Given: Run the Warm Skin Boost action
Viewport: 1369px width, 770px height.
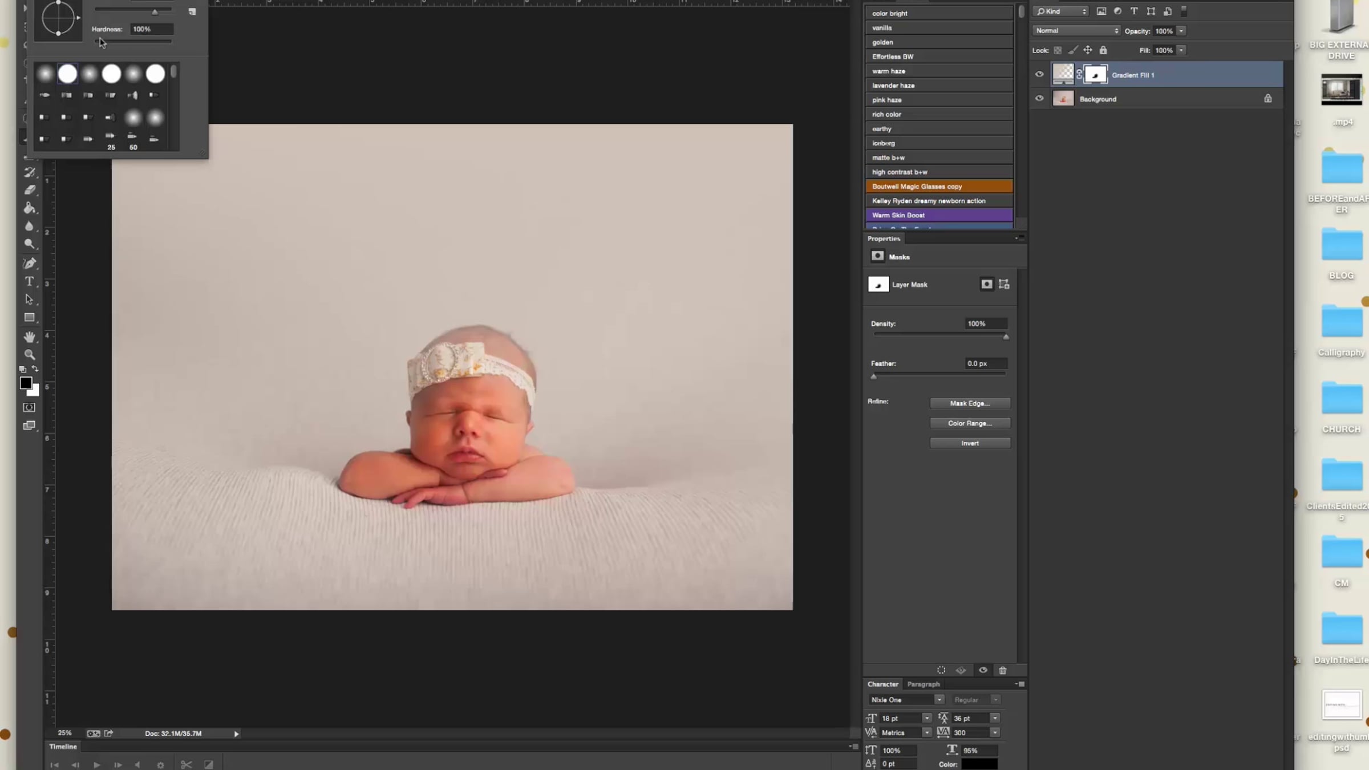Looking at the screenshot, I should pyautogui.click(x=938, y=215).
